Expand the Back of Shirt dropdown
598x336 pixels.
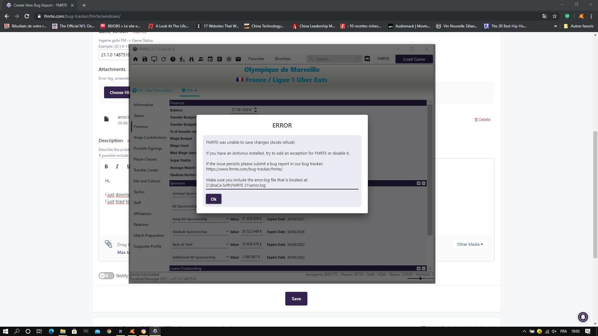tap(227, 244)
